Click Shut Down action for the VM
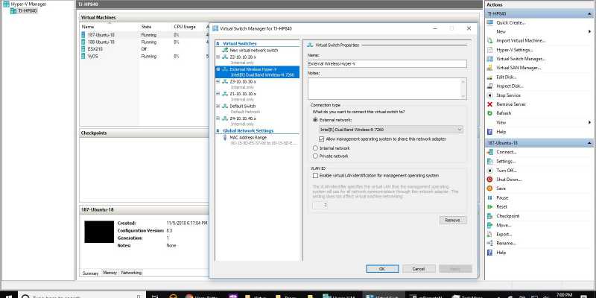Image resolution: width=596 pixels, height=298 pixels. pyautogui.click(x=509, y=180)
